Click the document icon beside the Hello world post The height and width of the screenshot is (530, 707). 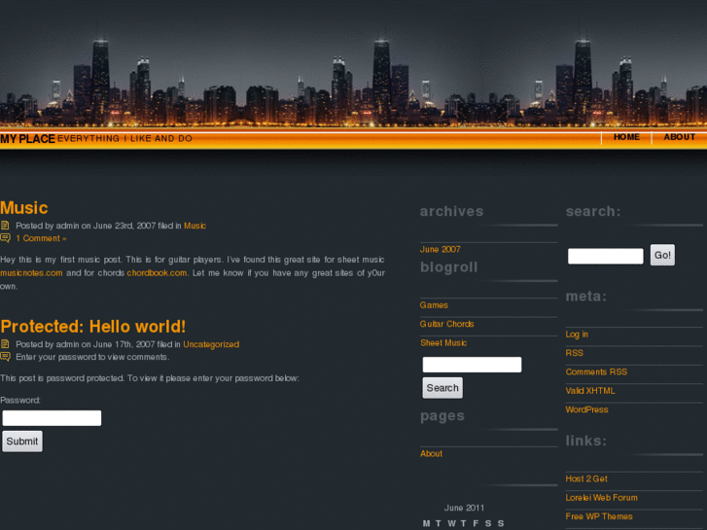coord(5,343)
